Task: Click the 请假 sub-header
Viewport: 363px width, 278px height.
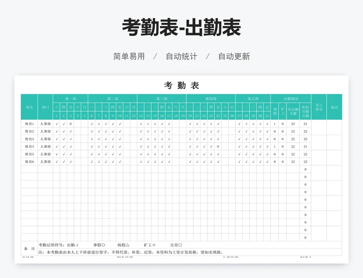Action: 275,112
